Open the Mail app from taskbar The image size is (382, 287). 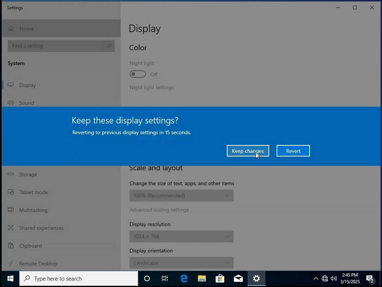[238, 278]
